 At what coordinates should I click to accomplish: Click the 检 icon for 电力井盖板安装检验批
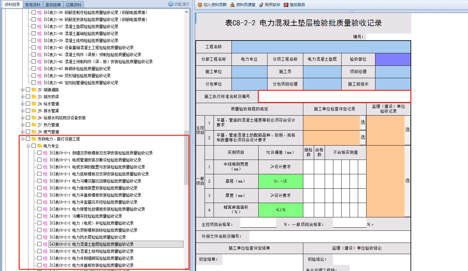point(45,265)
